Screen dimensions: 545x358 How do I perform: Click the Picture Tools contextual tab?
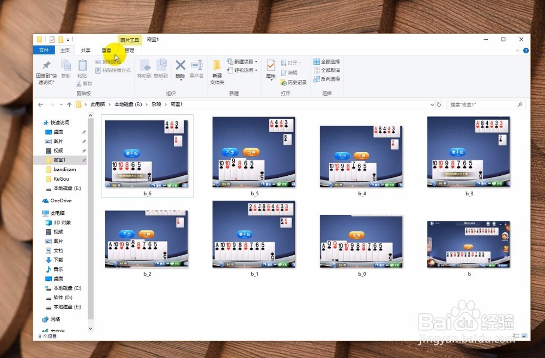(130, 40)
